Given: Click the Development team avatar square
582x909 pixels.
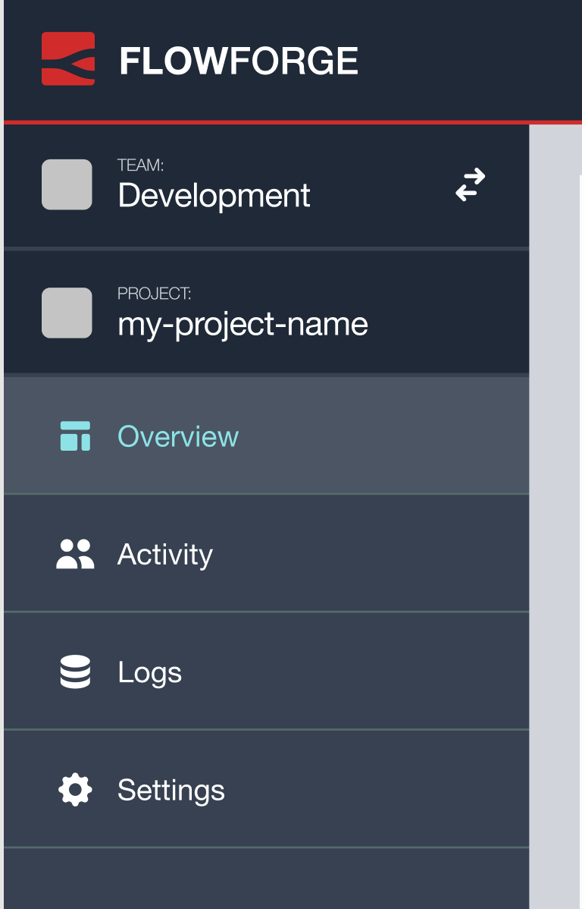Looking at the screenshot, I should click(67, 184).
